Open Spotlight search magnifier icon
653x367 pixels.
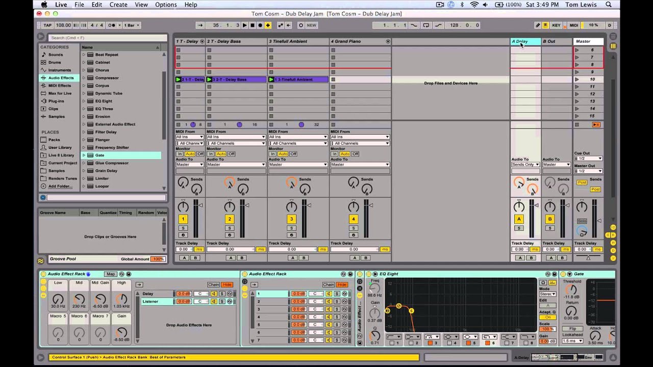coord(608,5)
